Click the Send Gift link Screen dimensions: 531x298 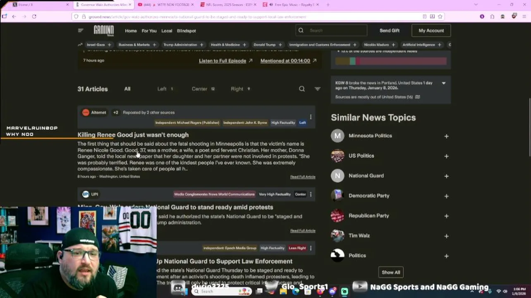pyautogui.click(x=390, y=31)
